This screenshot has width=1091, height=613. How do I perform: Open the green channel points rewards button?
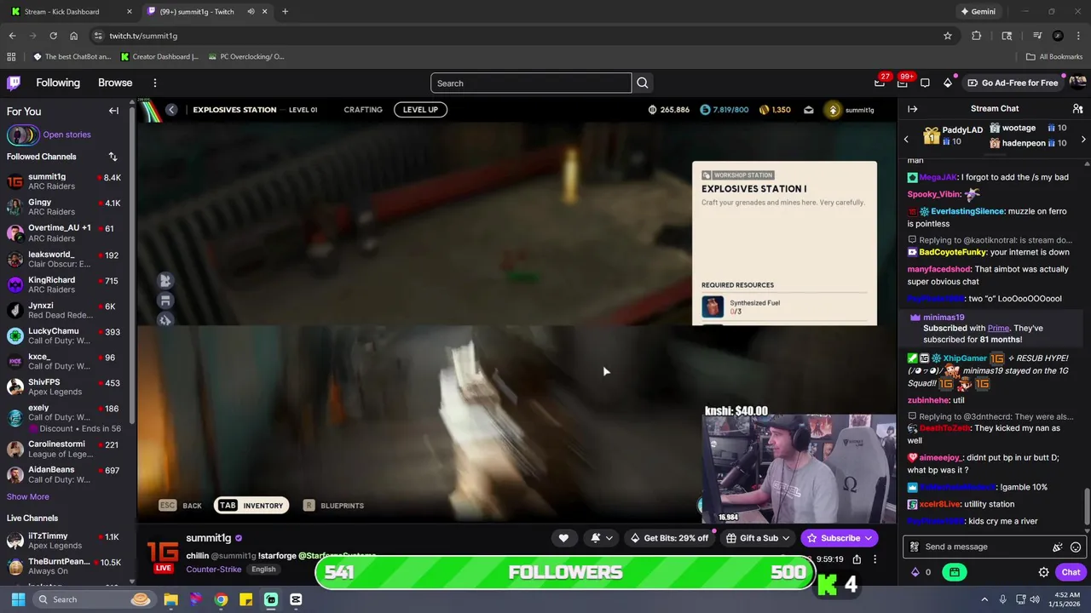pyautogui.click(x=955, y=572)
